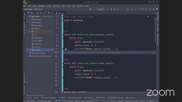Click the yellow intention bulb on line 9

point(66,49)
